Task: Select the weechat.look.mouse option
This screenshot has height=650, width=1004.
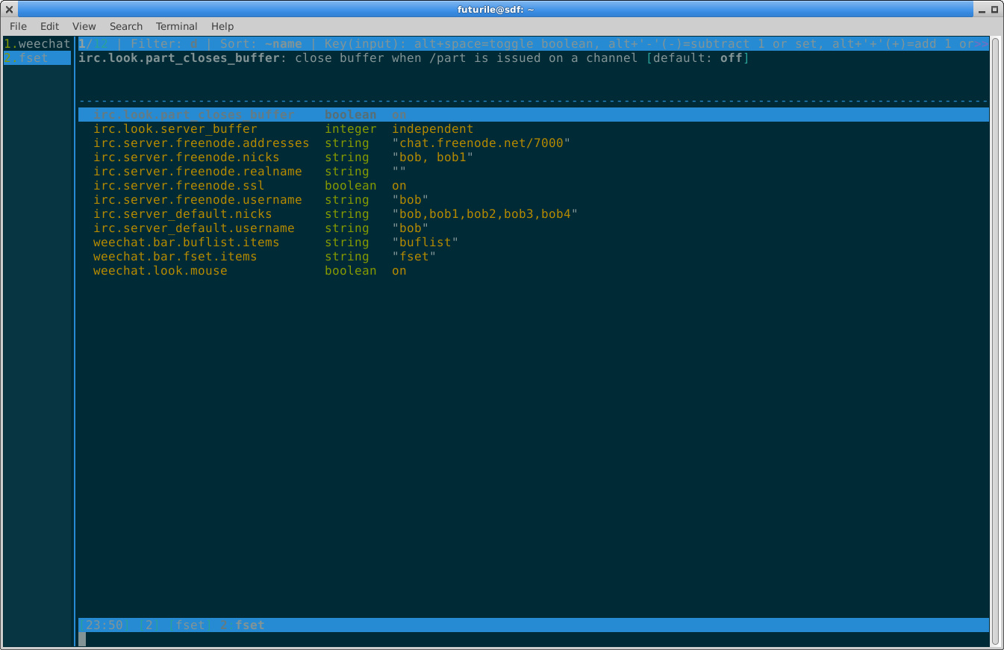Action: point(160,271)
